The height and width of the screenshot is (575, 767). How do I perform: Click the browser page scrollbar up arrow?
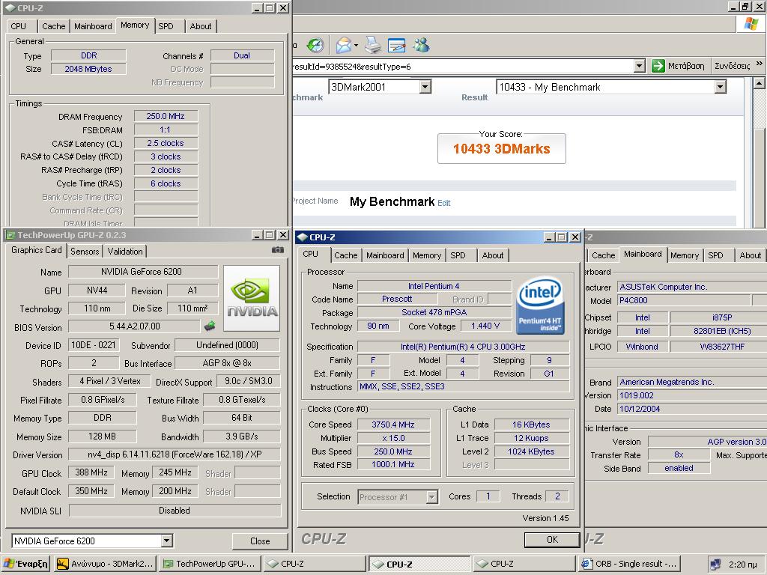point(759,82)
